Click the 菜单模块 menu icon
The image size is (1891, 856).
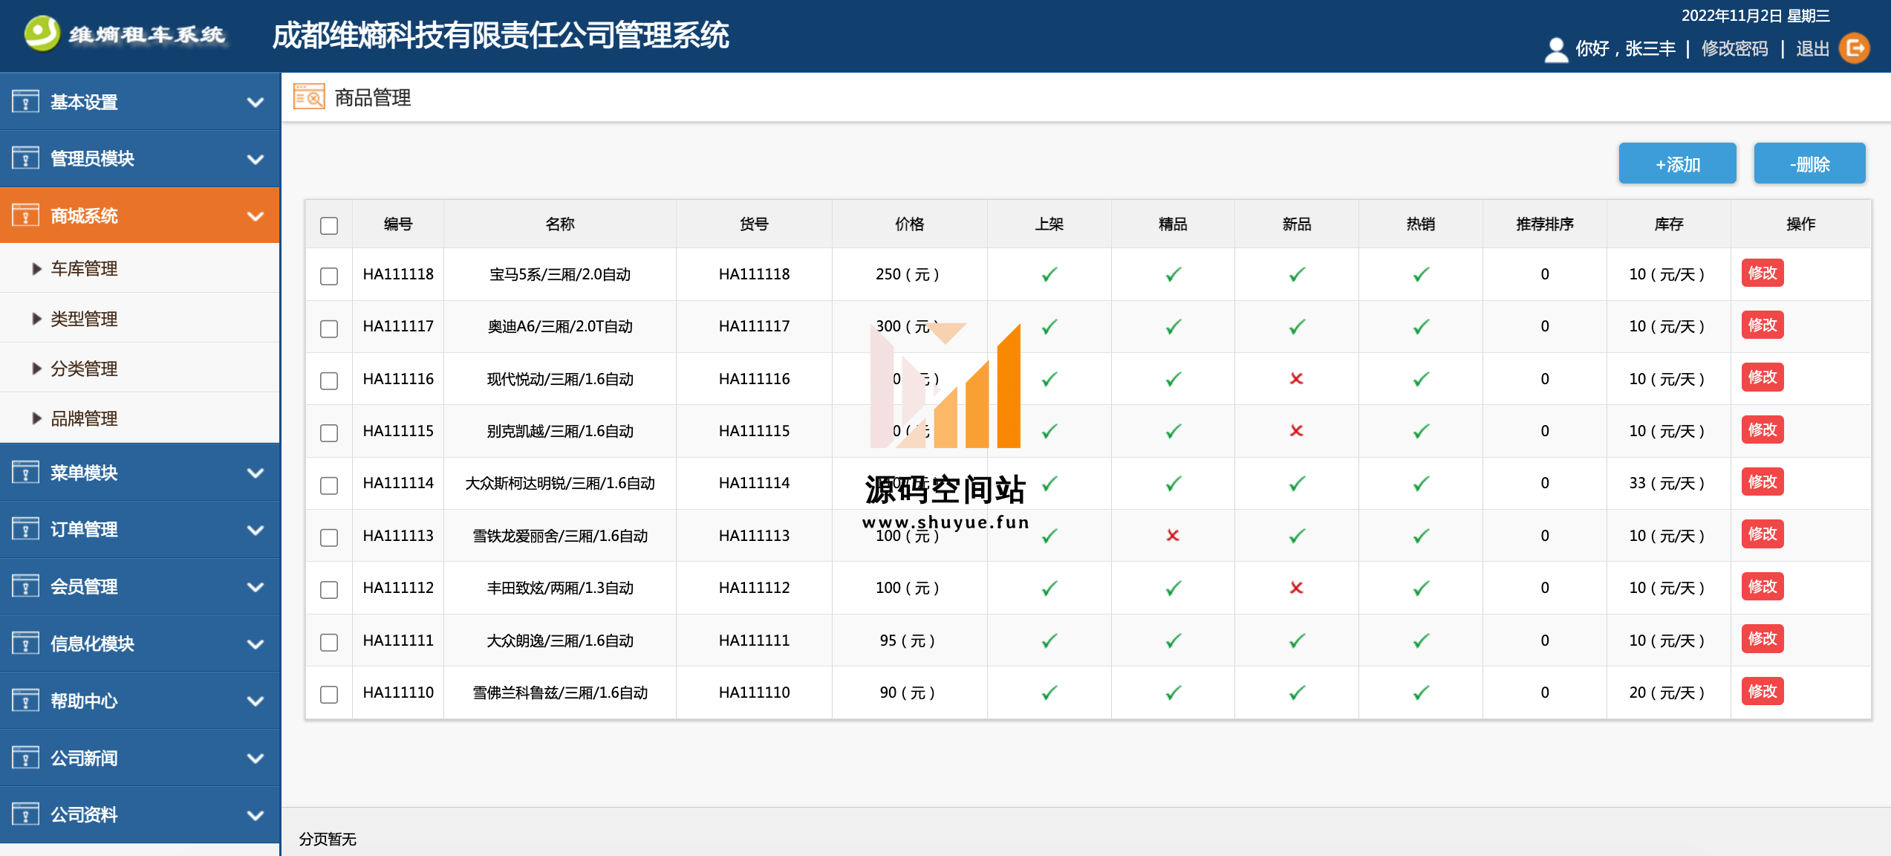pyautogui.click(x=25, y=473)
